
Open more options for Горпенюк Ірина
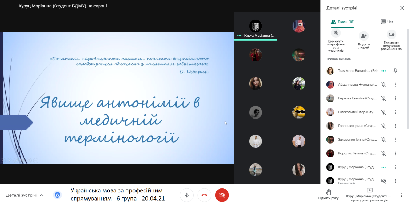(395, 126)
